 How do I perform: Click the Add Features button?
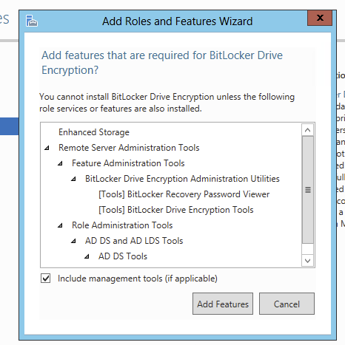coord(223,304)
